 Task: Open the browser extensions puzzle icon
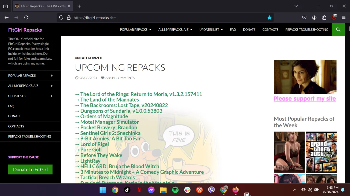[x=324, y=17]
